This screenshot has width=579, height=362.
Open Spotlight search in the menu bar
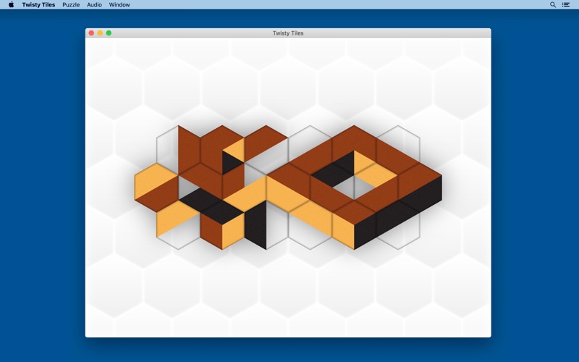click(553, 4)
